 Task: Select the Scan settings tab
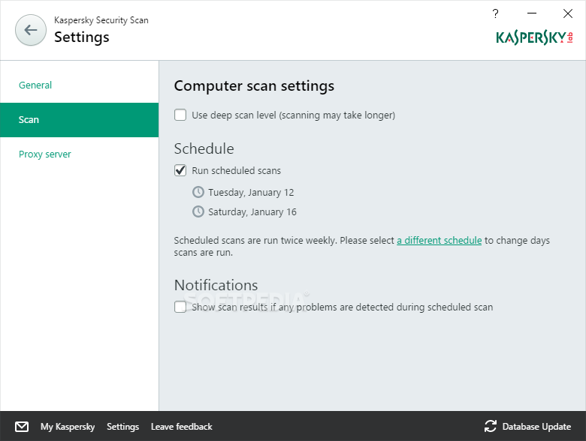pyautogui.click(x=79, y=120)
